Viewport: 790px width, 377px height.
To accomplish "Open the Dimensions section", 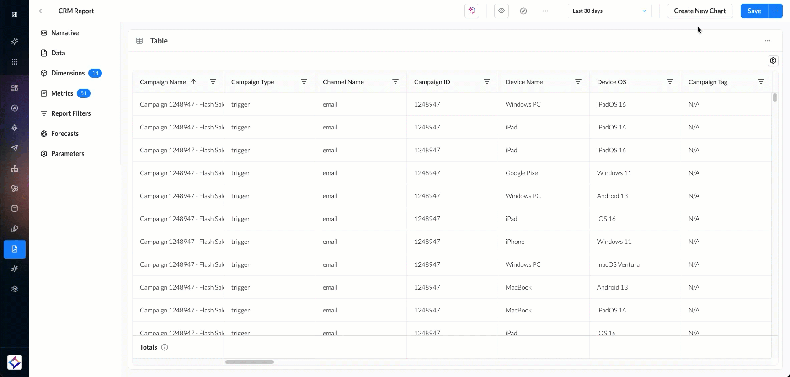I will pos(68,73).
